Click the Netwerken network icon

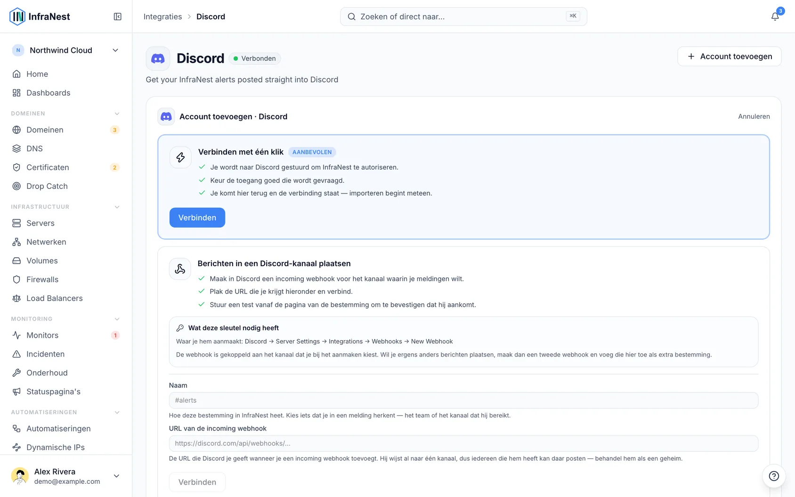(x=16, y=242)
